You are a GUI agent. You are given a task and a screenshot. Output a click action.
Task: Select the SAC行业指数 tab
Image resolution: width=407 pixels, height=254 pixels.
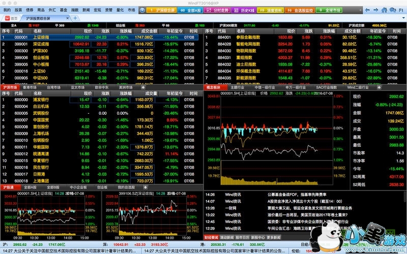click(326, 87)
